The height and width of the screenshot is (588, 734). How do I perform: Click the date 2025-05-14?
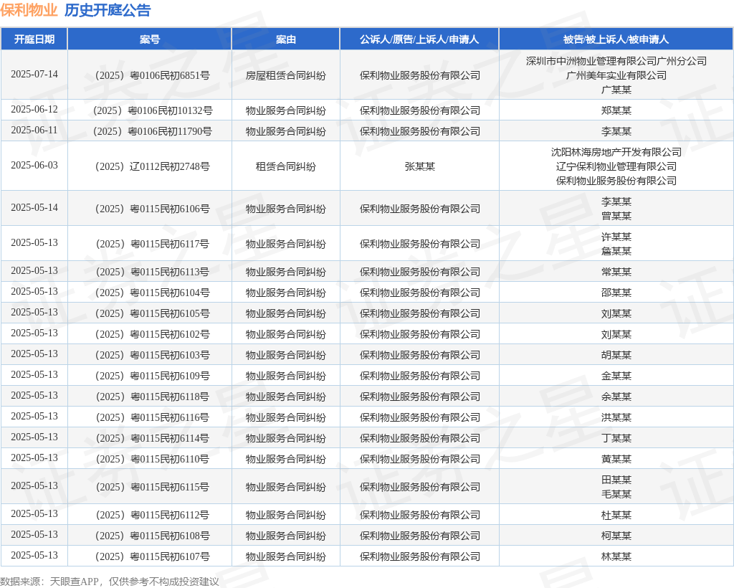[x=34, y=207]
